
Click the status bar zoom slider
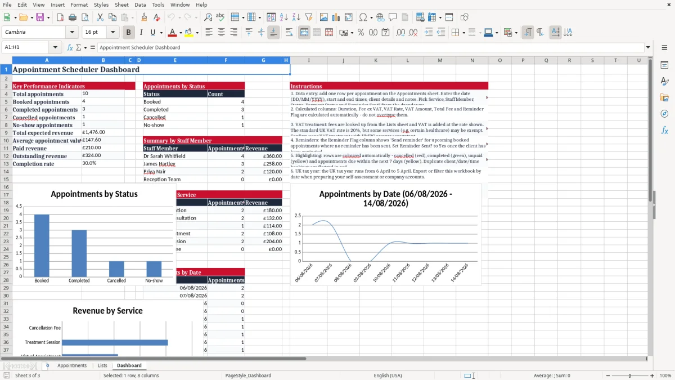630,375
